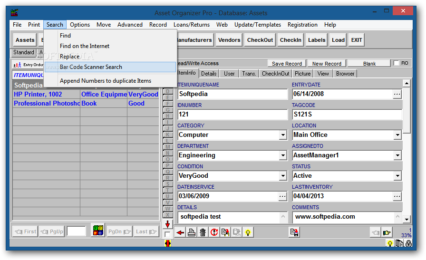This screenshot has height=260, width=426.
Task: Click the next record pointing hand icon
Action: pyautogui.click(x=387, y=233)
